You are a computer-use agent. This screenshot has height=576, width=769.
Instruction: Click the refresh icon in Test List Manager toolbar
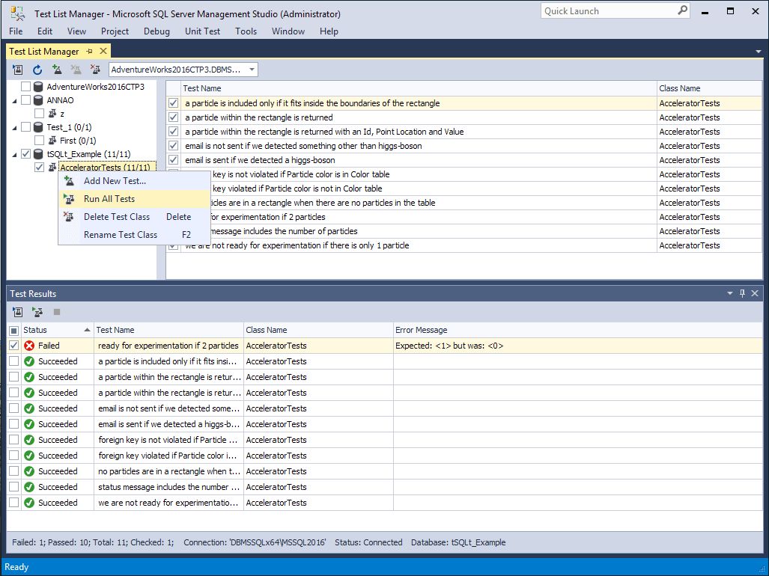[37, 70]
